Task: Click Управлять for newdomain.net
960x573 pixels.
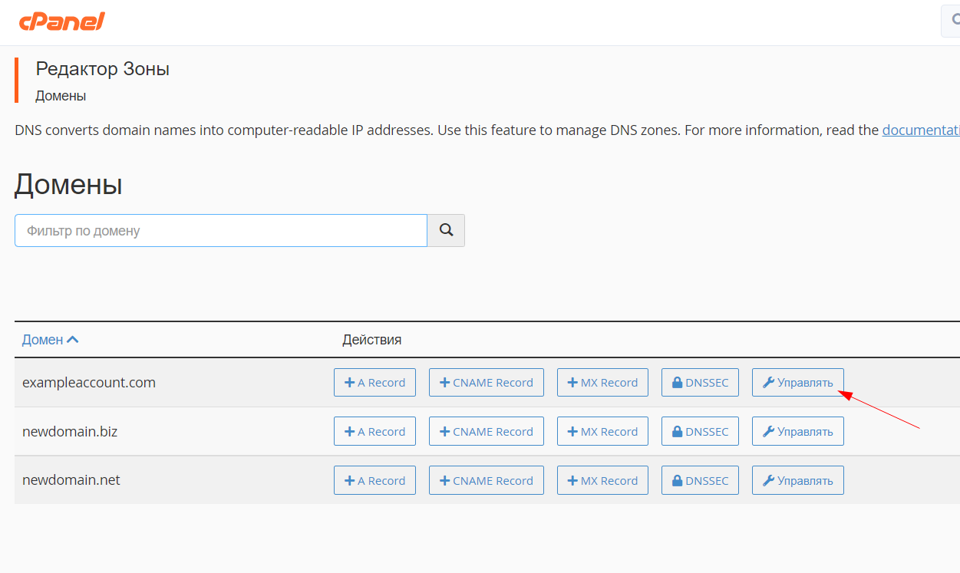Action: click(x=797, y=481)
